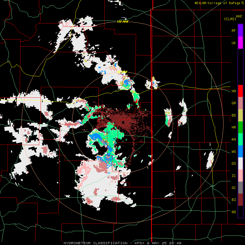Viewport: 245px width, 245px height.
Task: Pick the BI brown legend block
Action: 240,200
